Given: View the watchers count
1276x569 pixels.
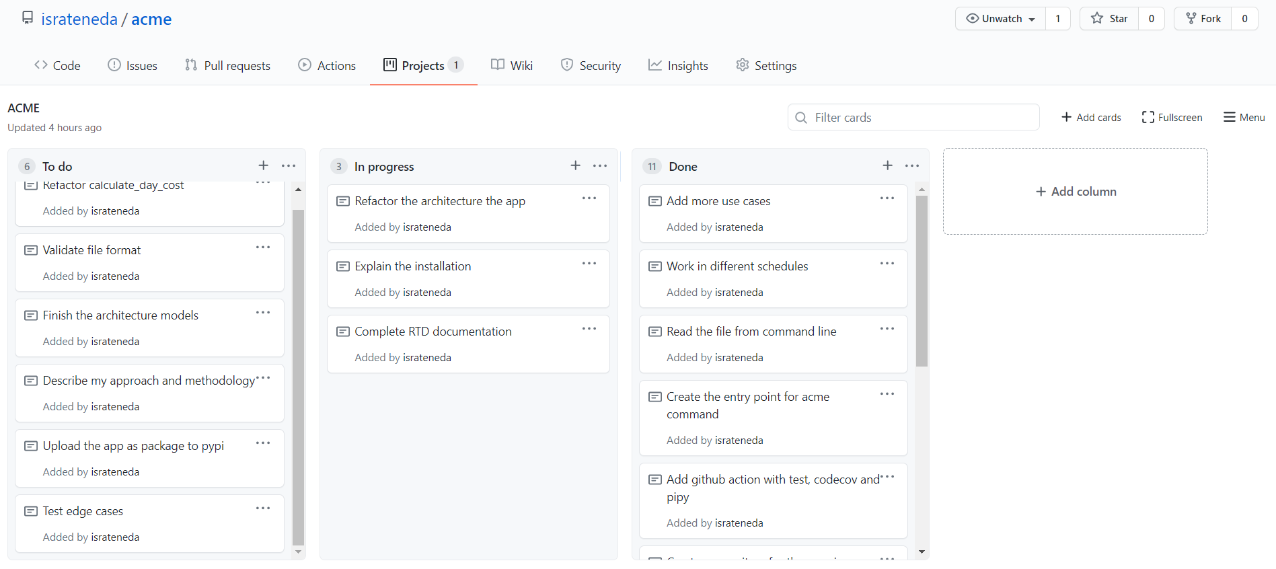Looking at the screenshot, I should [1058, 19].
